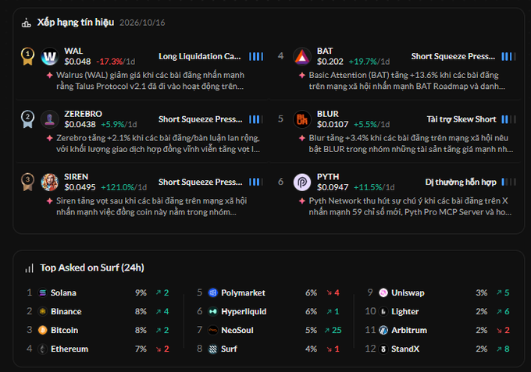Open the ZEREBRO token name

tap(83, 114)
